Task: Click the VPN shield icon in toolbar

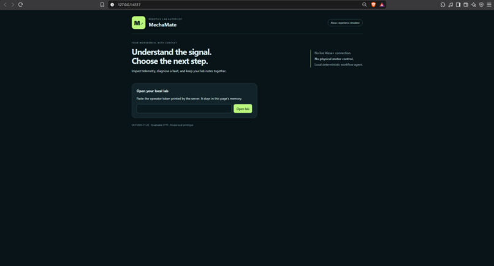Action: coord(481,5)
